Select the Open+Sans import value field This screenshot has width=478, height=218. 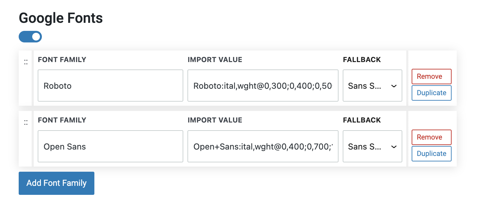[263, 146]
